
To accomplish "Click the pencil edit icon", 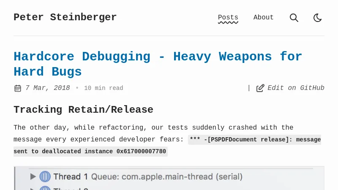I will pyautogui.click(x=260, y=88).
